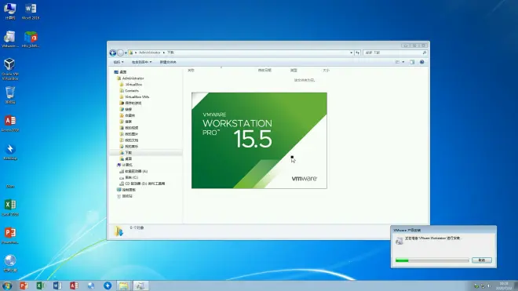Click the Explorer back arrow button
518x291 pixels.
[113, 53]
